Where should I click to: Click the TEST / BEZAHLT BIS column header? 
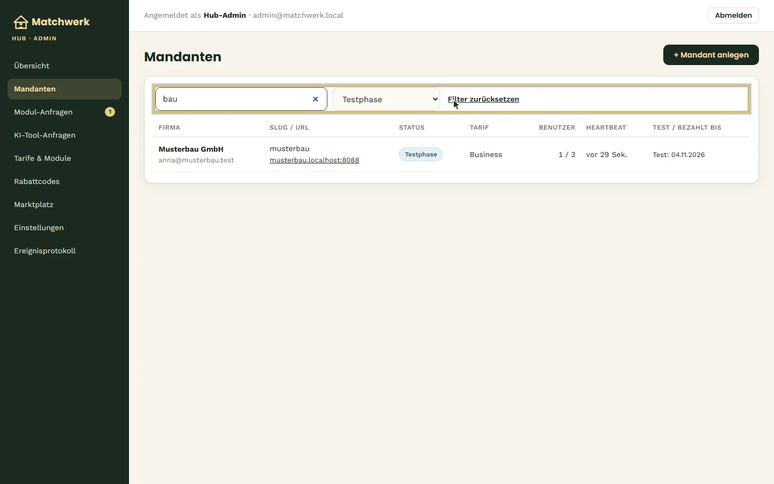click(x=687, y=127)
